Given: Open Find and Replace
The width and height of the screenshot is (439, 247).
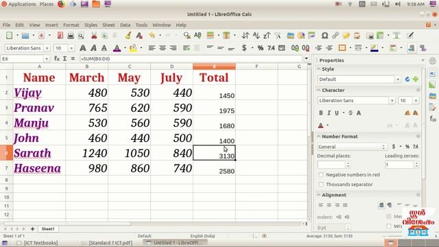Looking at the screenshot, I should click(x=187, y=36).
